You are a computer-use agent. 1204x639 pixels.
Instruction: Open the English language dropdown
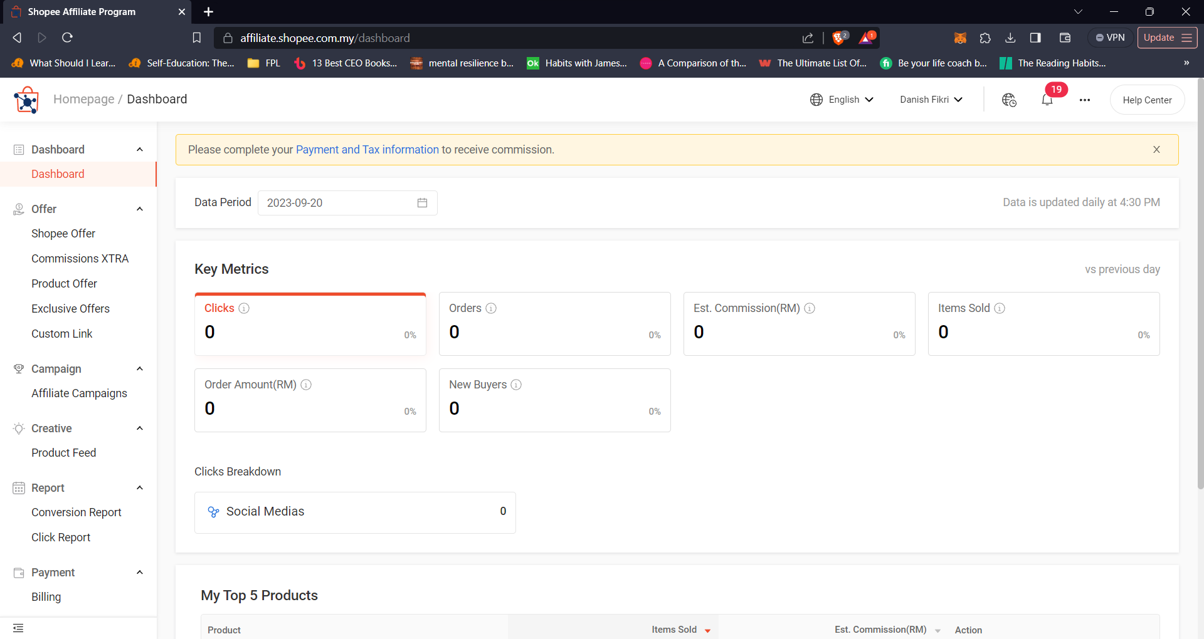point(842,100)
